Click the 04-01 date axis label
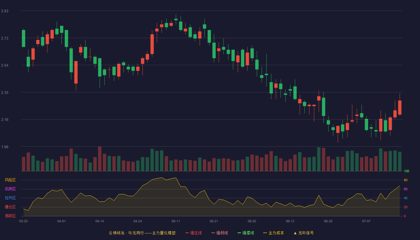This screenshot has width=420, height=240. (61, 221)
